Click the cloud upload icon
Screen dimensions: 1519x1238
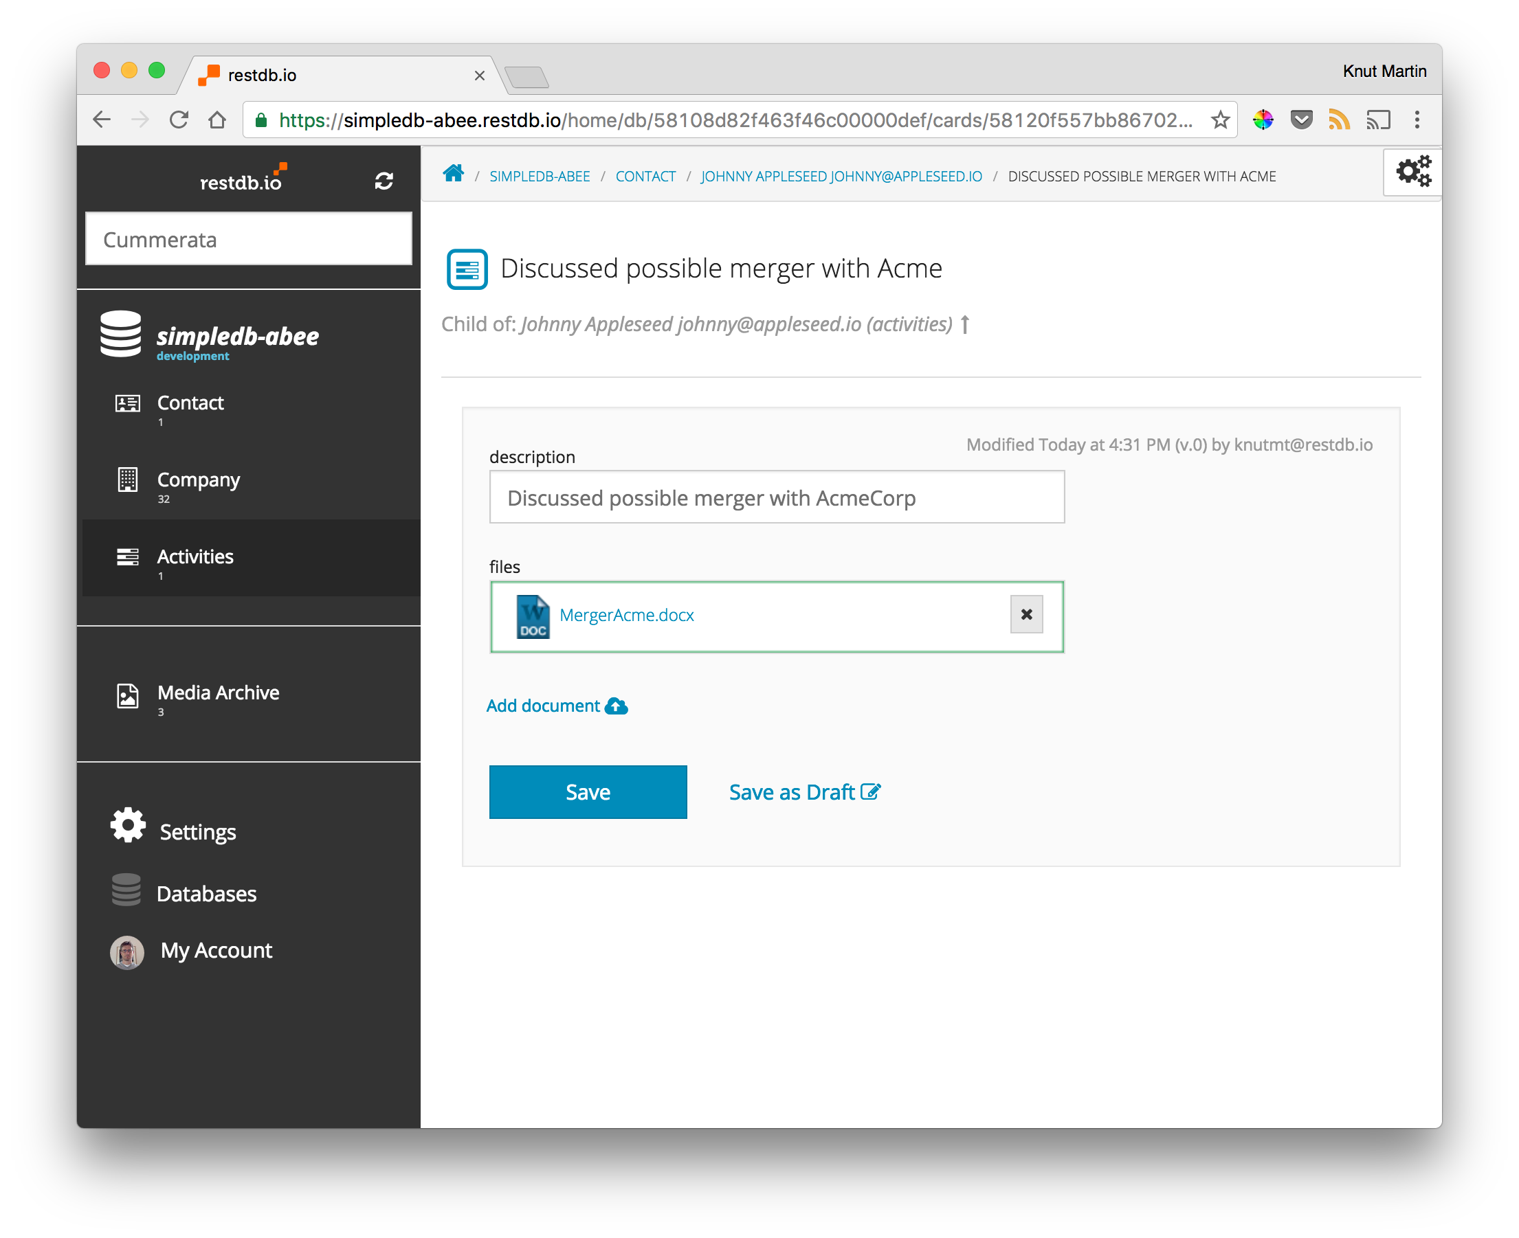pyautogui.click(x=616, y=706)
